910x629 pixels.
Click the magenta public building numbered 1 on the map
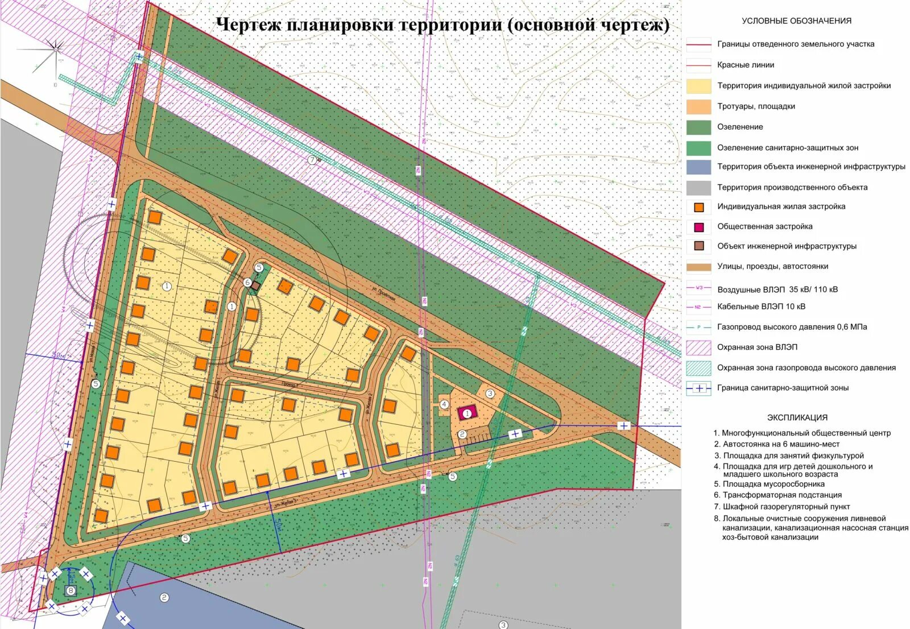[466, 413]
